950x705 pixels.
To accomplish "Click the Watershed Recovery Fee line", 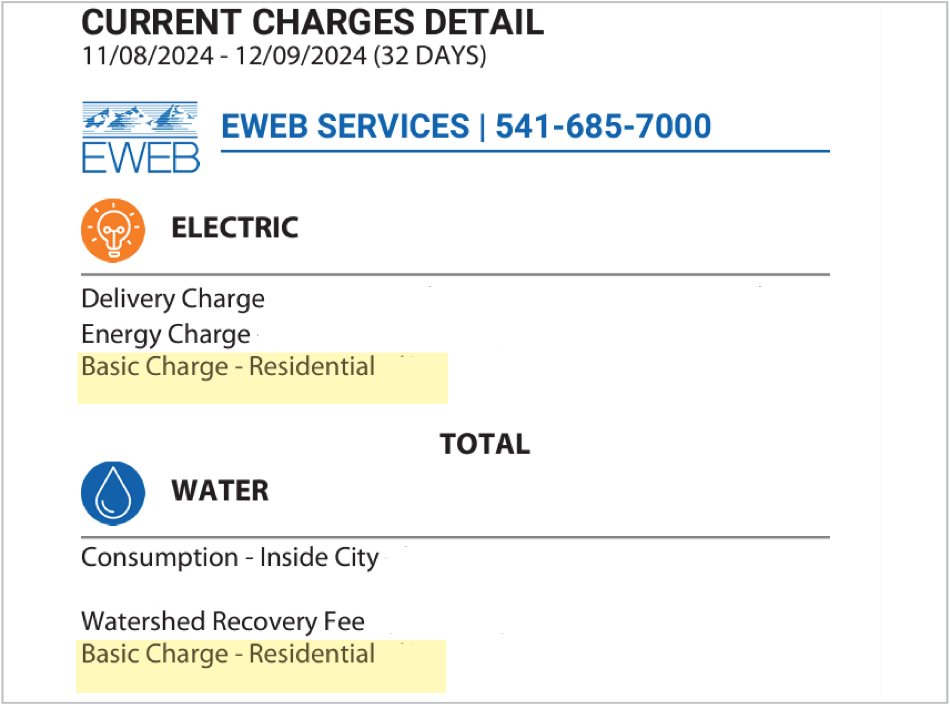I will [x=223, y=621].
